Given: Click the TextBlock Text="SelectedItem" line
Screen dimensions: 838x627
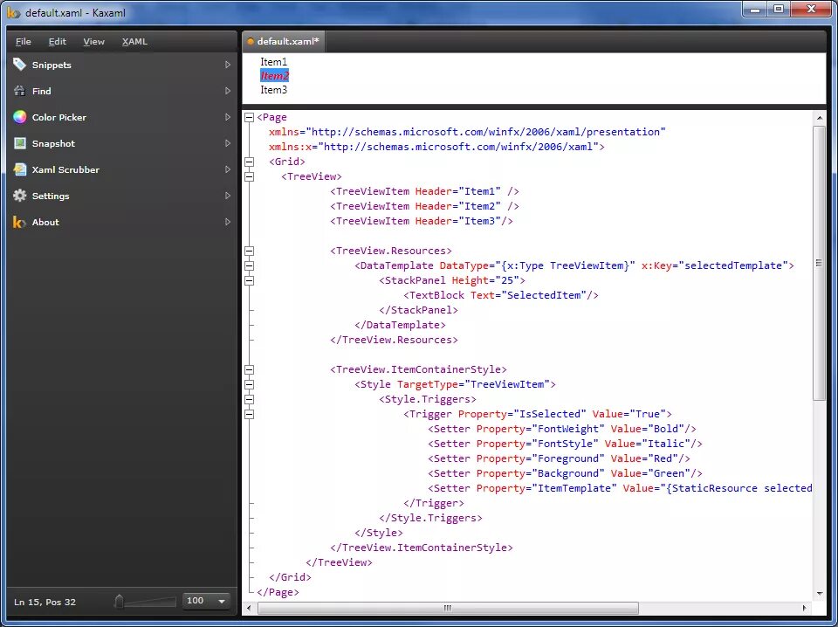Looking at the screenshot, I should [501, 295].
